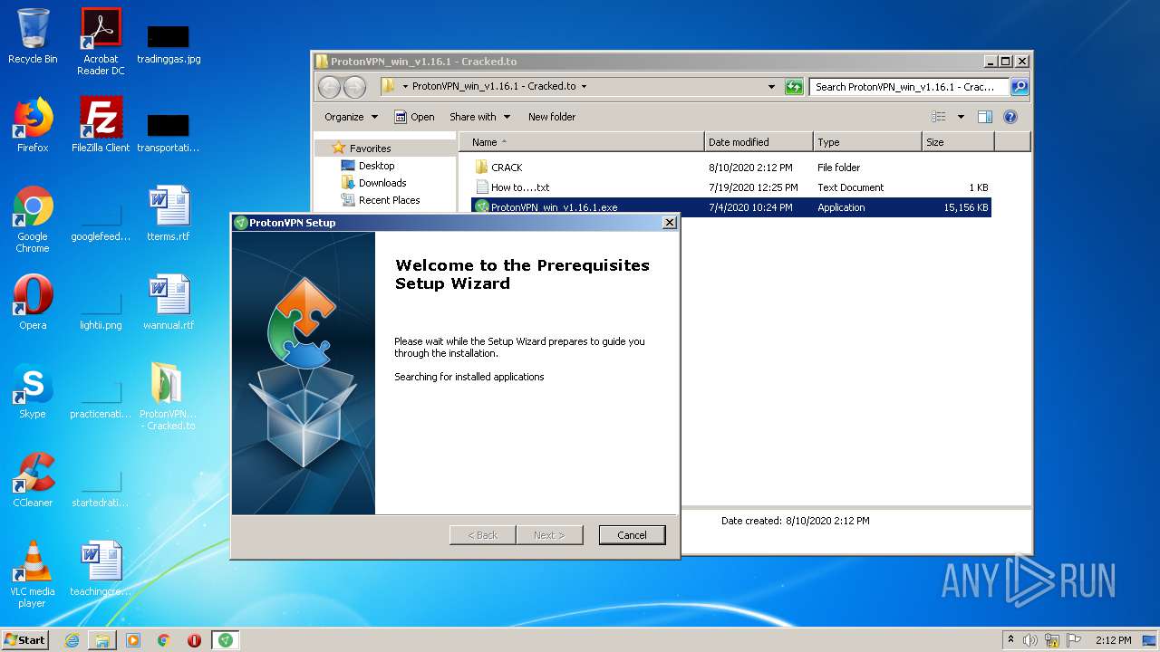Image resolution: width=1160 pixels, height=652 pixels.
Task: Open the Explorer help icon
Action: (x=1010, y=117)
